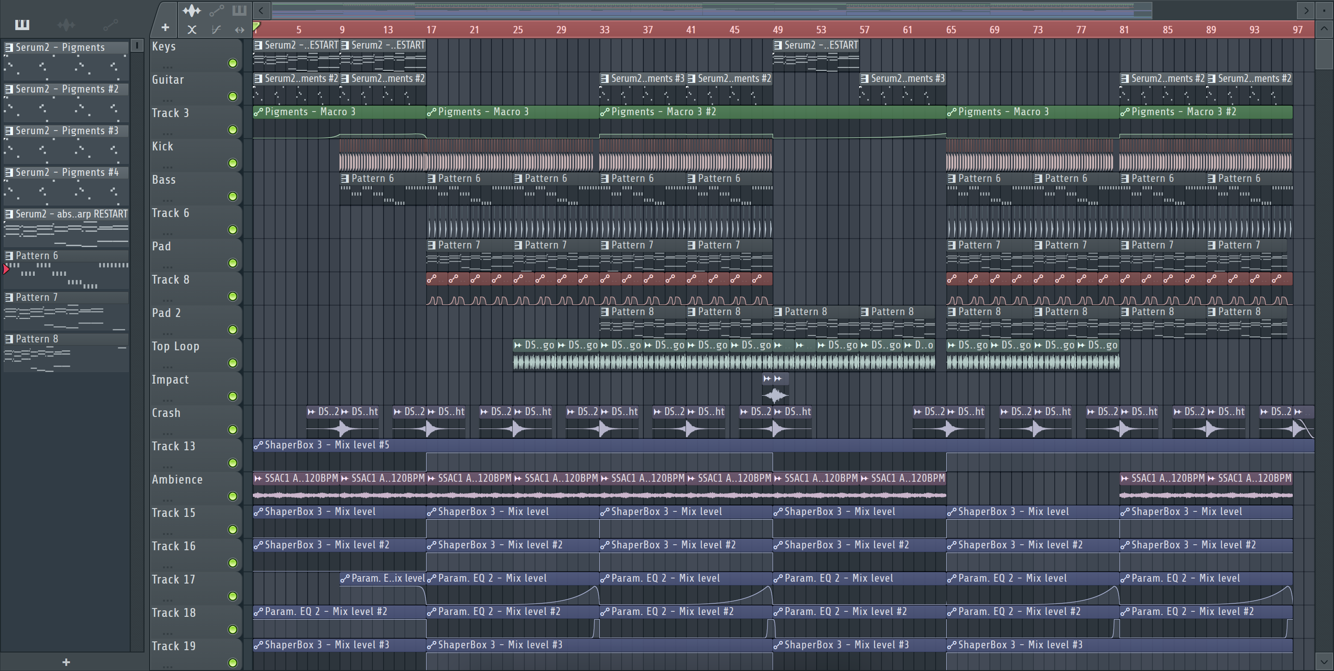
Task: Click the down arrow of the vertical scrollbar
Action: 1324,661
